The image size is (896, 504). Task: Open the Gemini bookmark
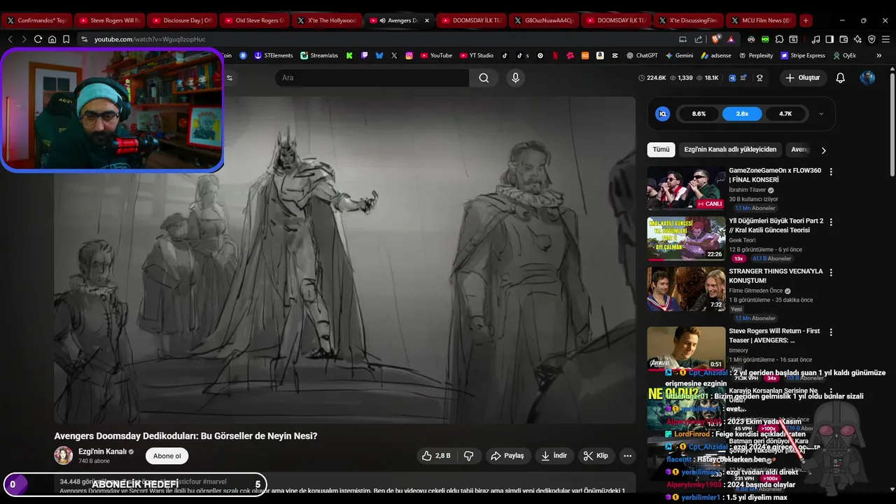point(679,55)
